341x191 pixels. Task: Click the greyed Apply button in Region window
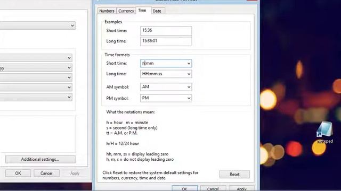tap(75, 173)
